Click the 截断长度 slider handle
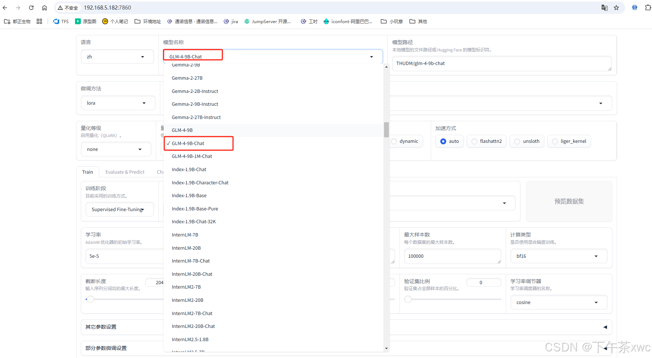Viewport: 652px width, 358px height. 90,299
